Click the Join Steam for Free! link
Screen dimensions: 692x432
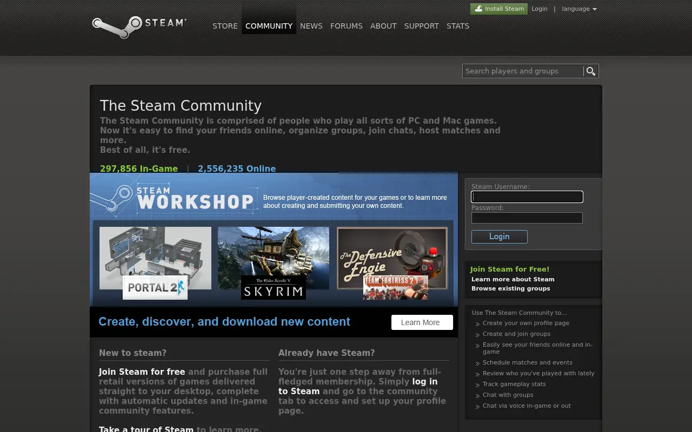click(510, 269)
